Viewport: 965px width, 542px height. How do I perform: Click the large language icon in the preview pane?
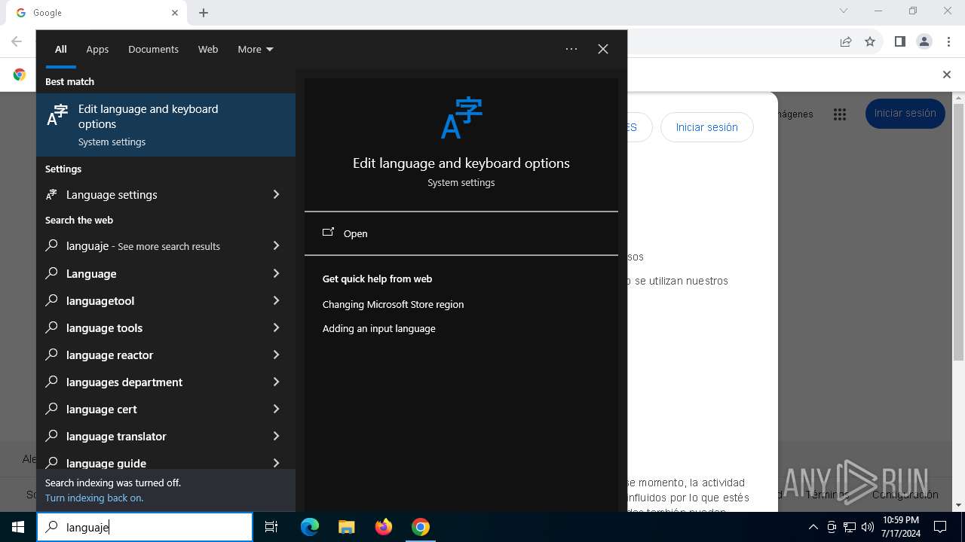(461, 118)
